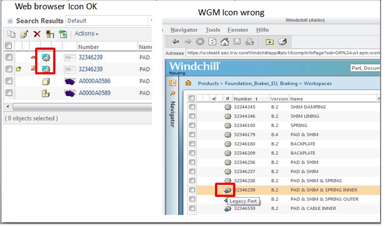The height and width of the screenshot is (227, 385).
Task: Click the Back arrow in WGM toolbar
Action: click(x=175, y=42)
